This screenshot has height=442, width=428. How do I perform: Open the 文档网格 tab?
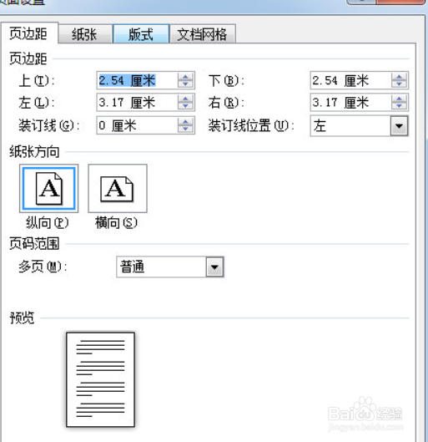point(202,34)
